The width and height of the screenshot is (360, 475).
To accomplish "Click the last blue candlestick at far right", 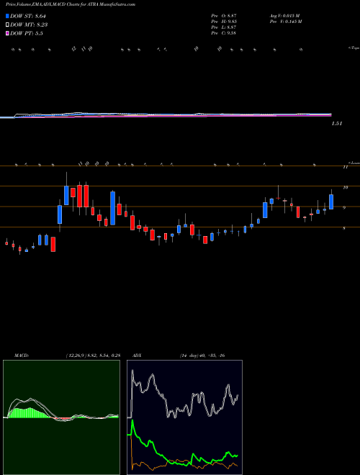I will tap(331, 202).
